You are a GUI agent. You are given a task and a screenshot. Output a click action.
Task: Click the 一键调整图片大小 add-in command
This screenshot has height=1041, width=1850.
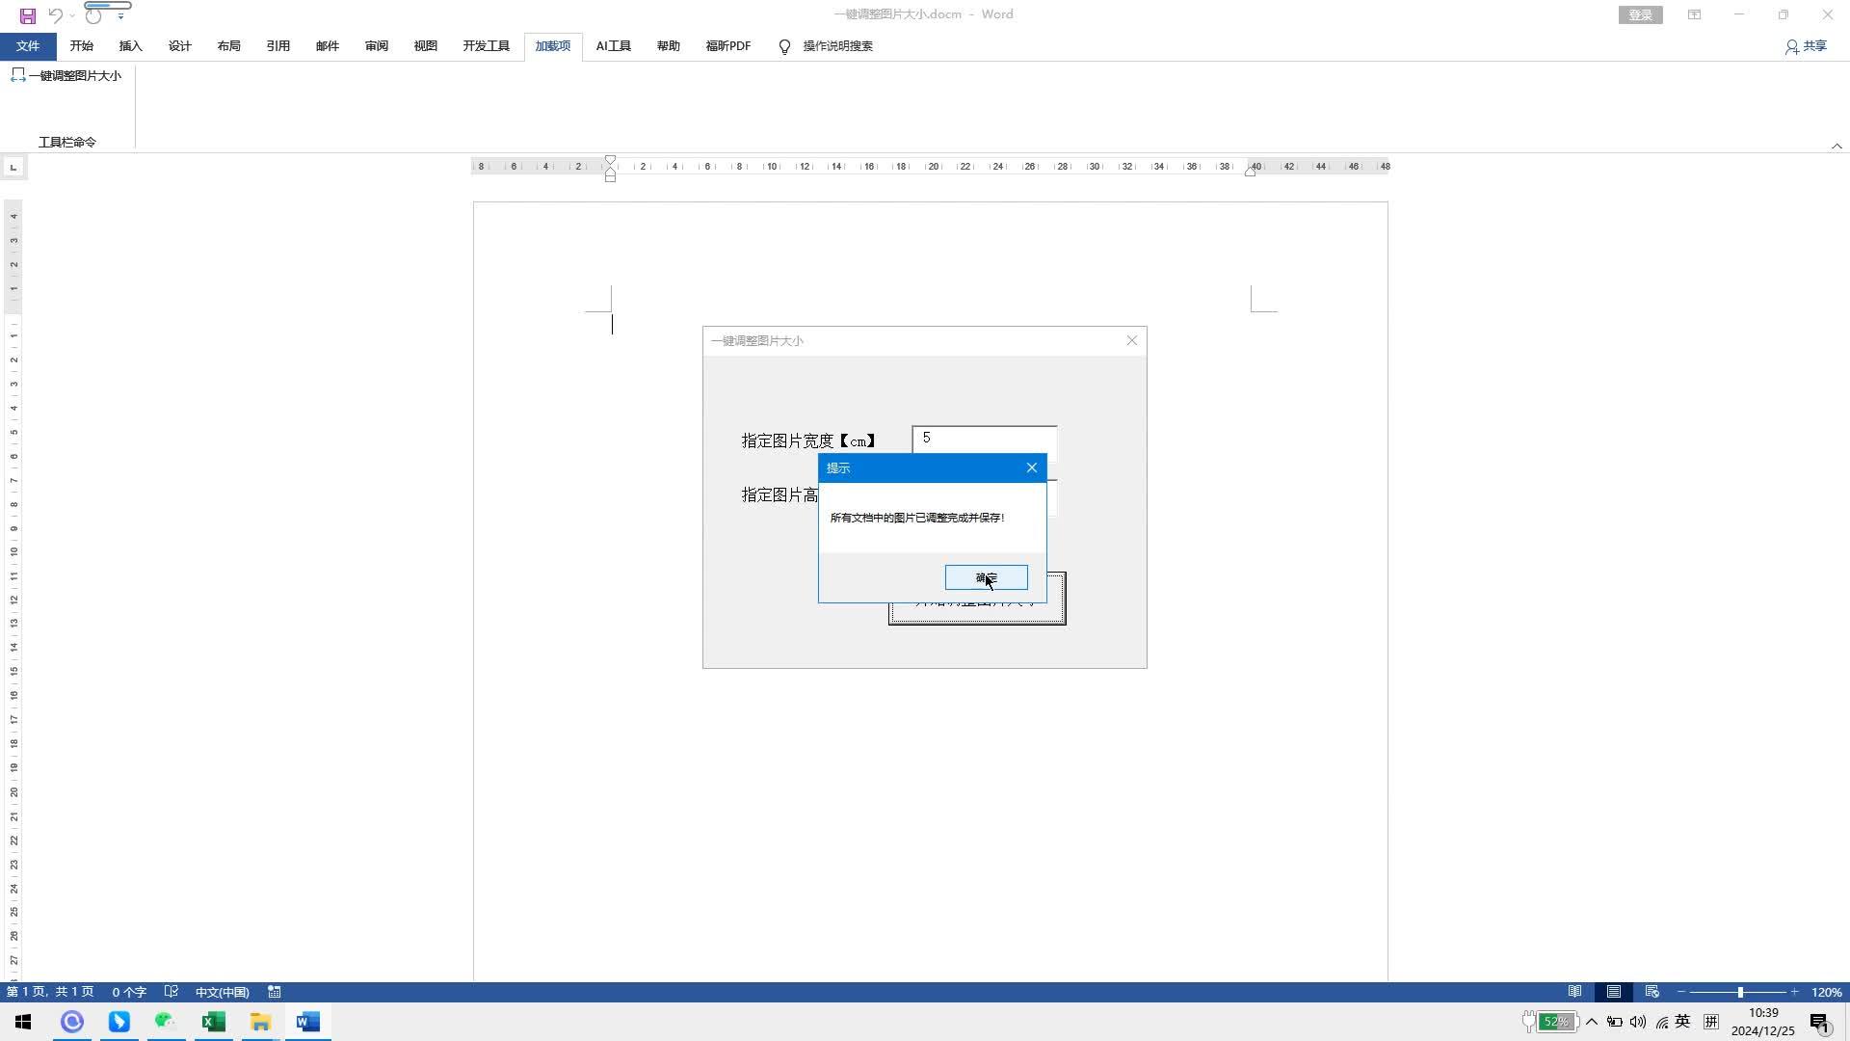(66, 75)
